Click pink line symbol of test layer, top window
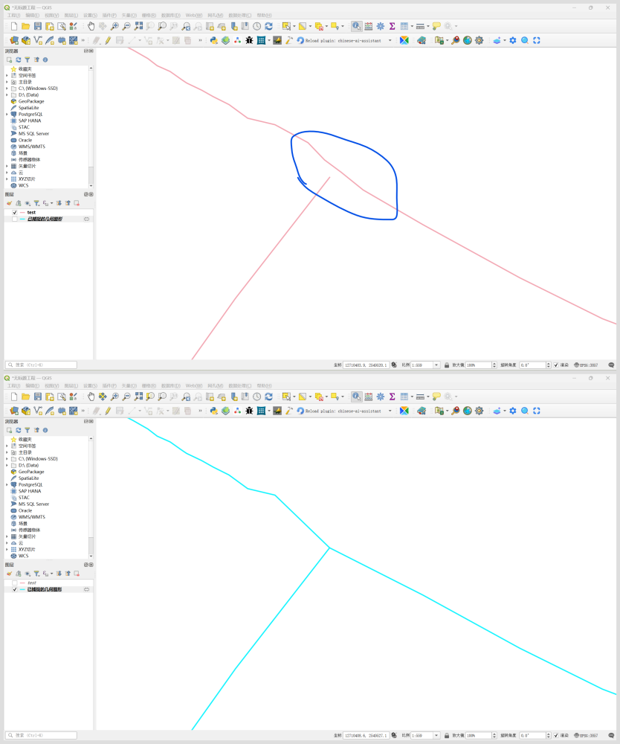Viewport: 620px width, 744px height. 22,213
